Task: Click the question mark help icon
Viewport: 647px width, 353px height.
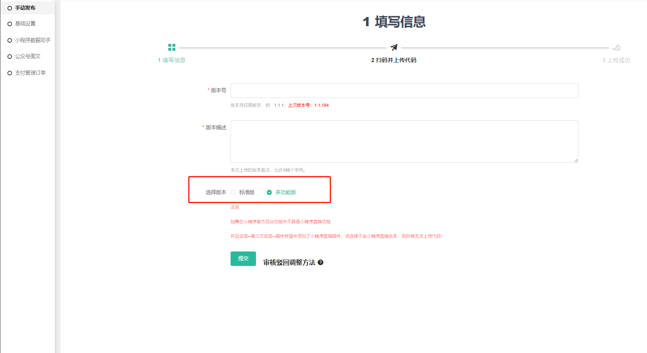Action: [320, 262]
